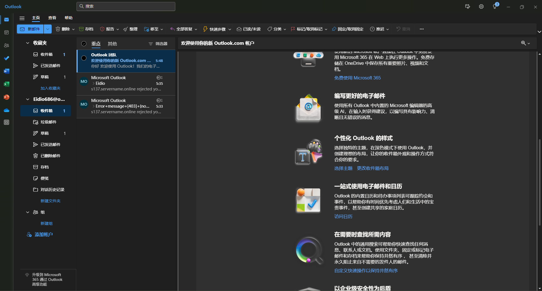Open the More apps grid icon
This screenshot has height=291, width=542.
pyautogui.click(x=6, y=122)
